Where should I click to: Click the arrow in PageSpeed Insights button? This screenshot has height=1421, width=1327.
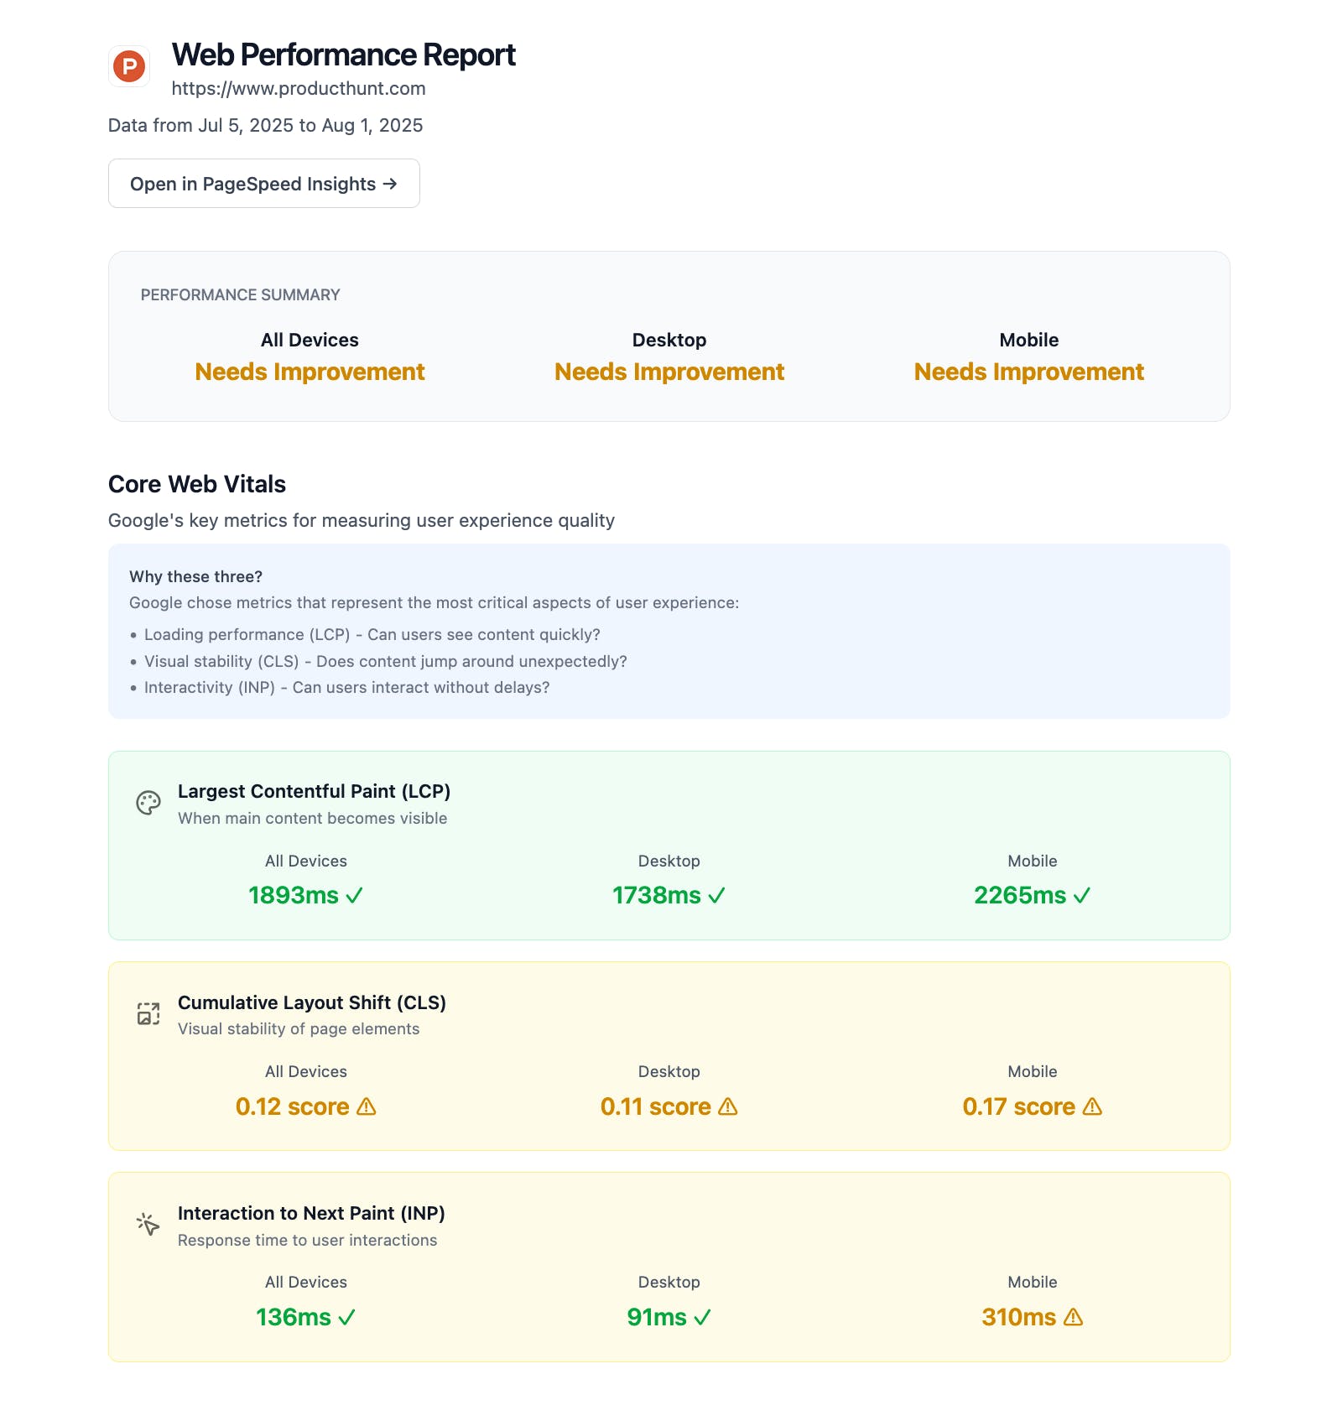[x=390, y=184]
